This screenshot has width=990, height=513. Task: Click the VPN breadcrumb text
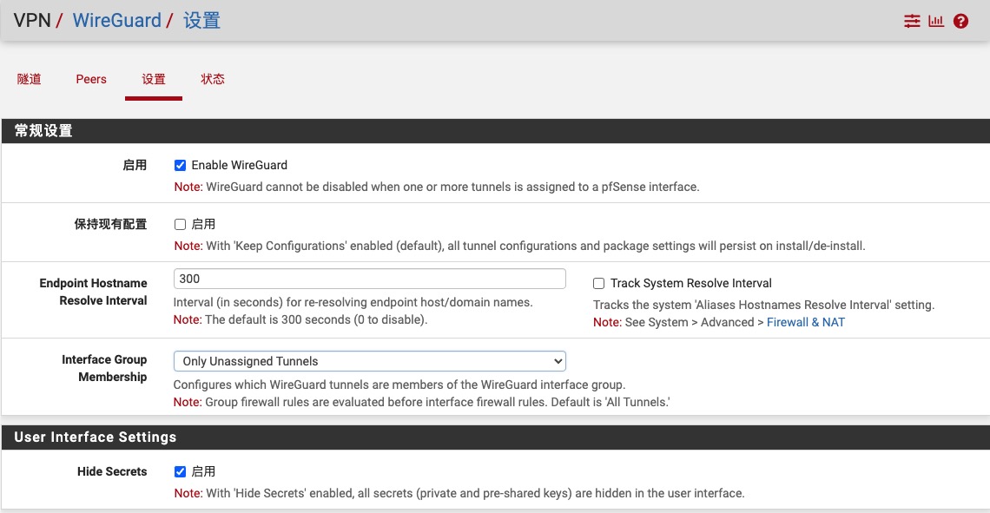(x=32, y=21)
